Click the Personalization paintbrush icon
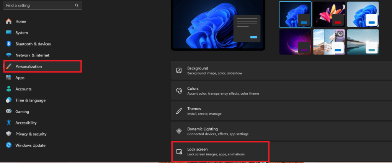 (x=9, y=66)
